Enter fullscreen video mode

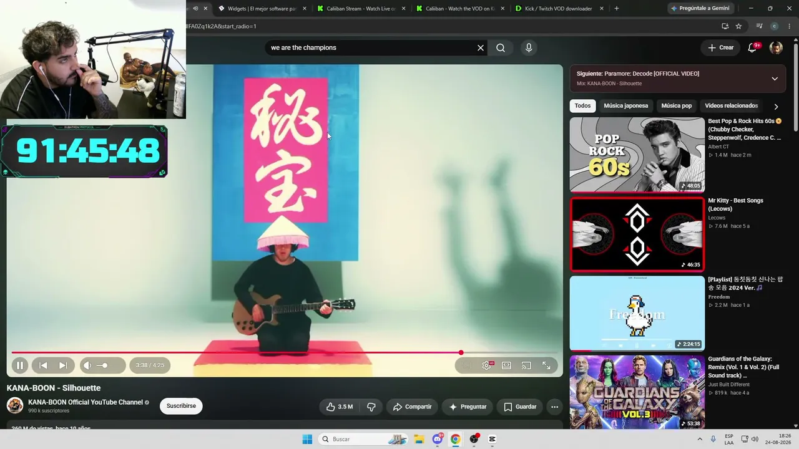[546, 365]
